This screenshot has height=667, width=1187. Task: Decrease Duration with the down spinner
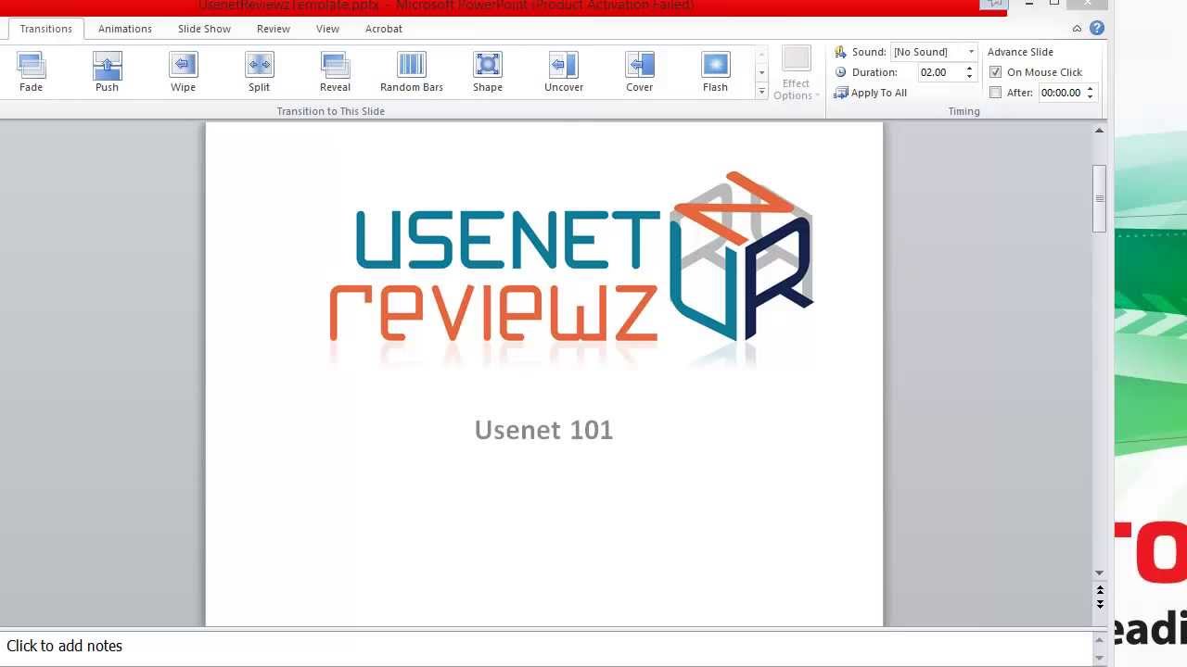[x=970, y=76]
